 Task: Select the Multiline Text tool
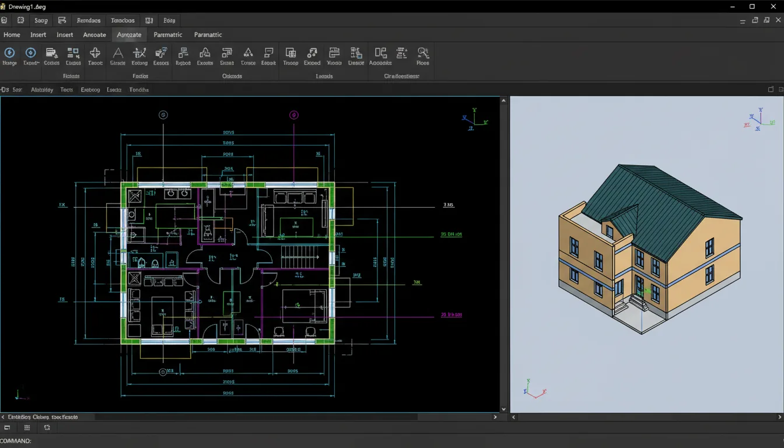[117, 55]
